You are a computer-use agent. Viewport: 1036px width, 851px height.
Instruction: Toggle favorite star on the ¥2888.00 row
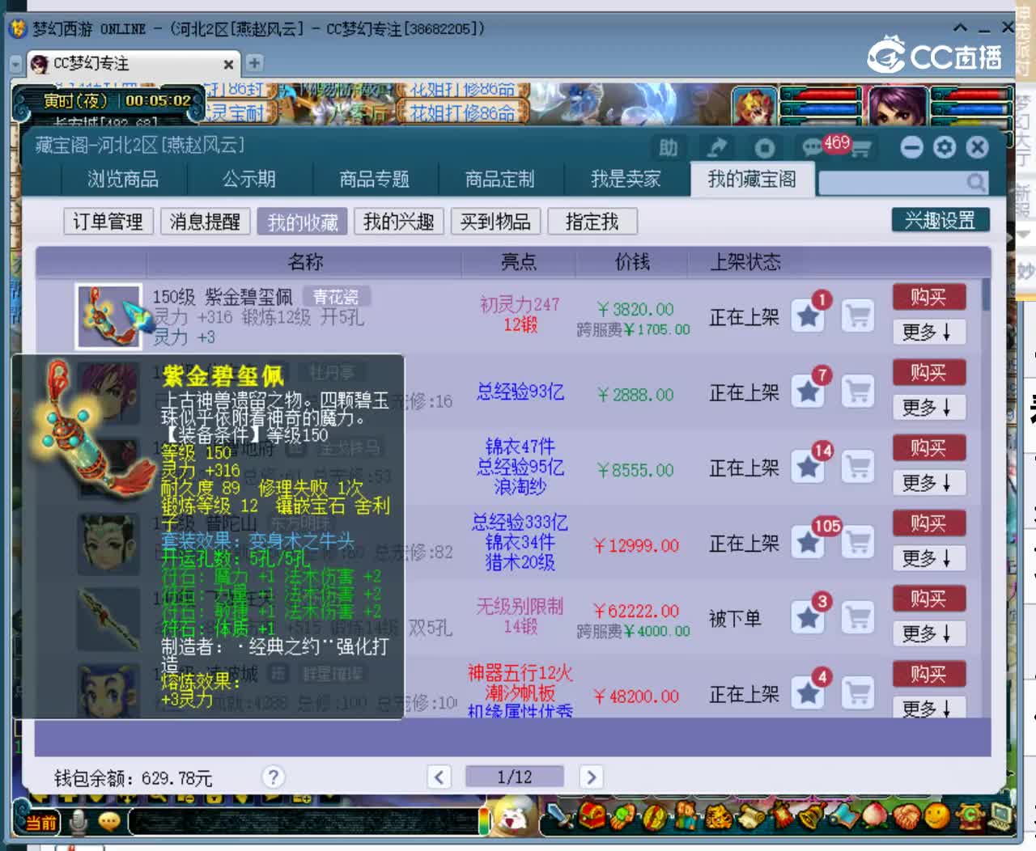pos(808,392)
